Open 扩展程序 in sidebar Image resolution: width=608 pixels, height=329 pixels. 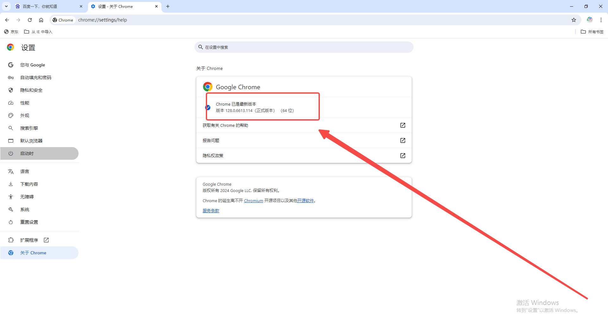click(39, 240)
